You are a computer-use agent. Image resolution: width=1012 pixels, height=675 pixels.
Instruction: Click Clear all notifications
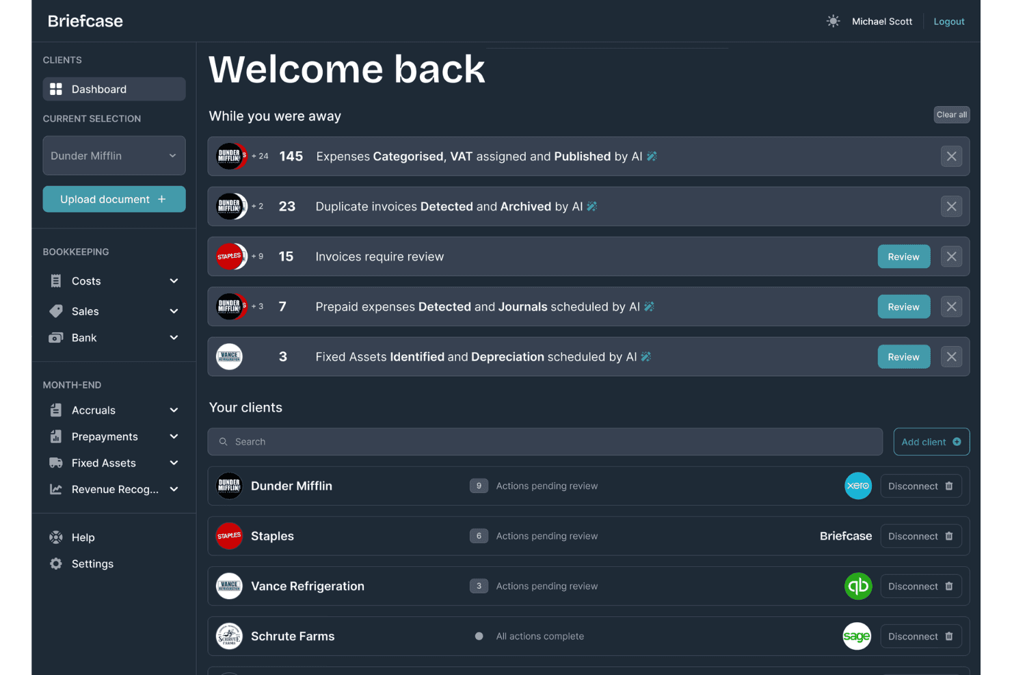click(x=952, y=115)
